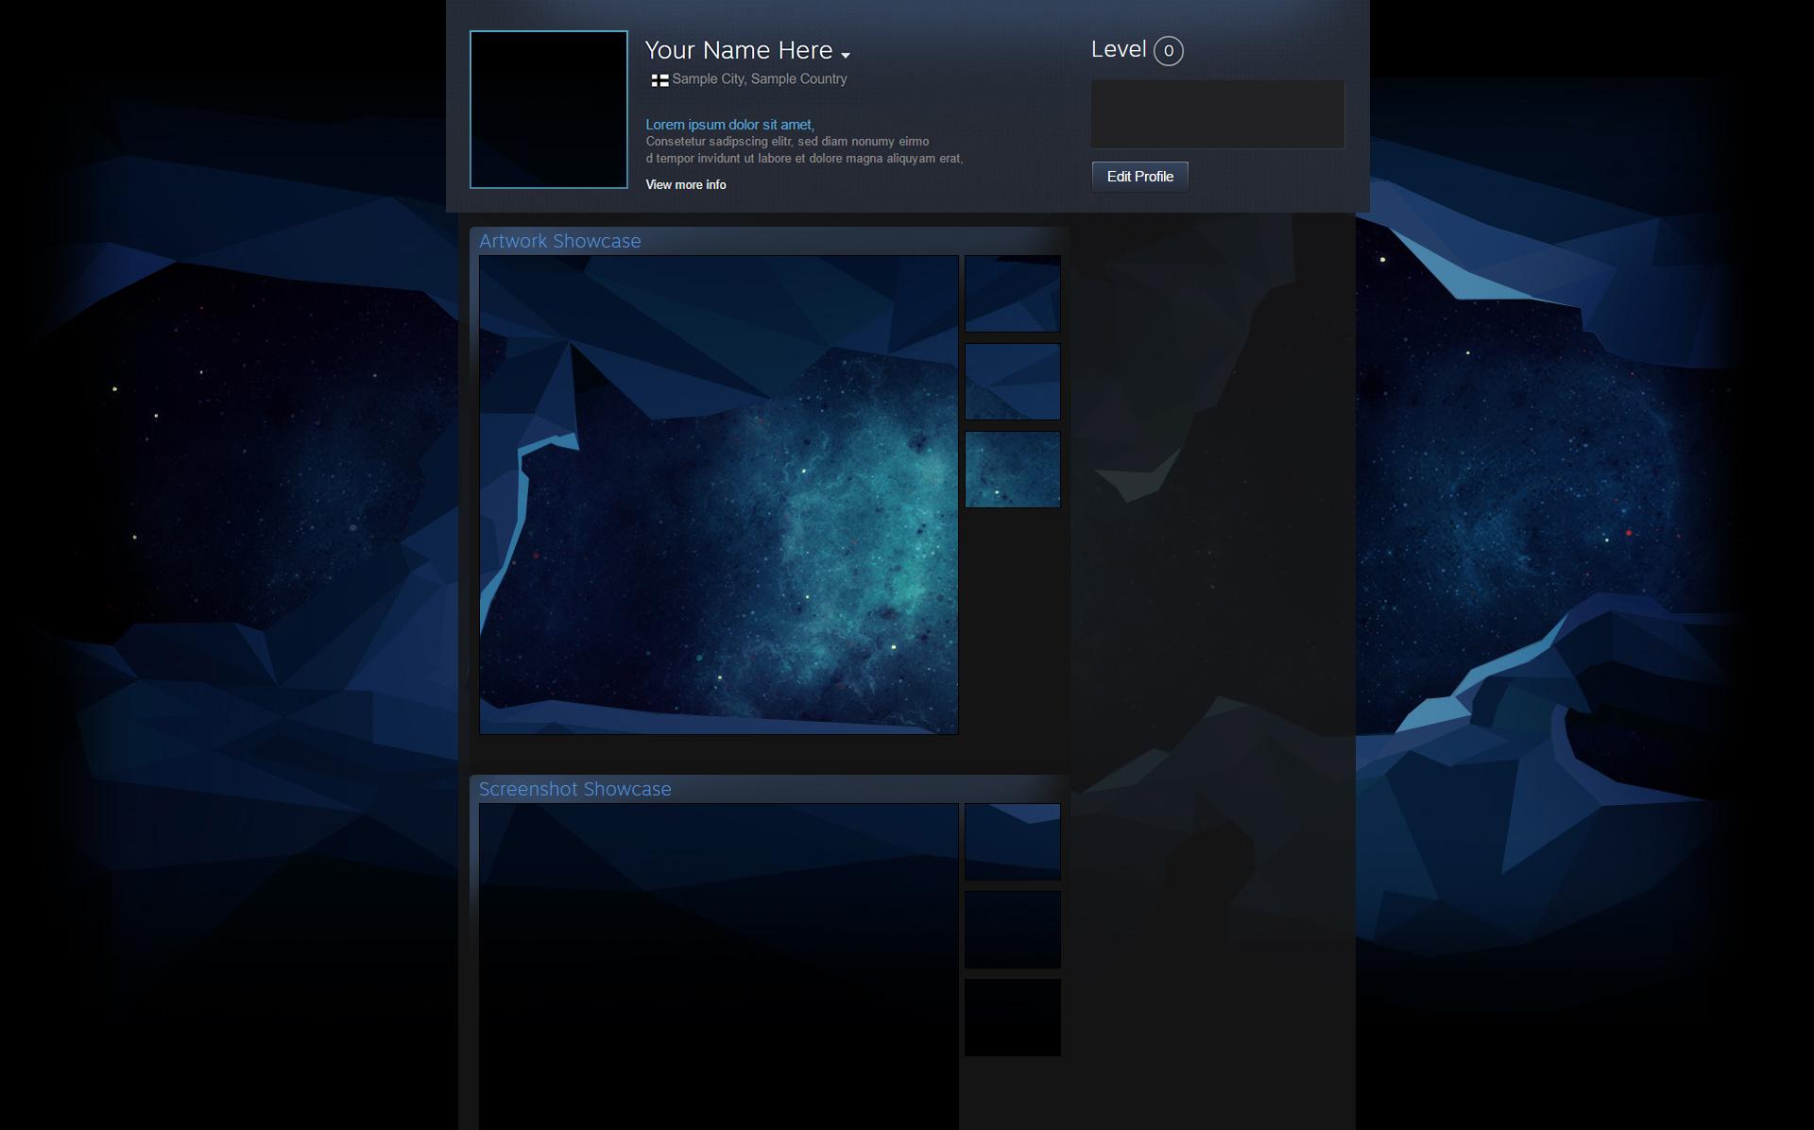The width and height of the screenshot is (1814, 1130).
Task: Select the top Screenshot Showcase thumbnail
Action: [x=1012, y=842]
